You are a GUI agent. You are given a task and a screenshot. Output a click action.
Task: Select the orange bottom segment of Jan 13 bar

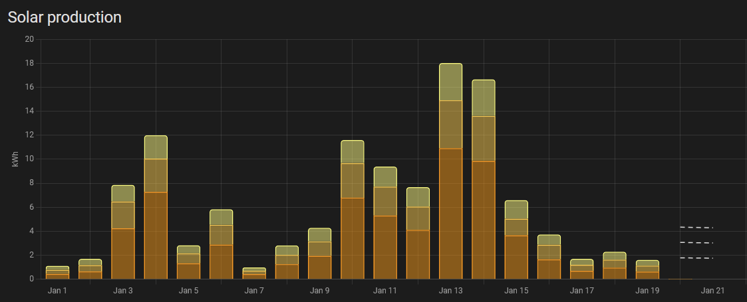click(x=451, y=214)
